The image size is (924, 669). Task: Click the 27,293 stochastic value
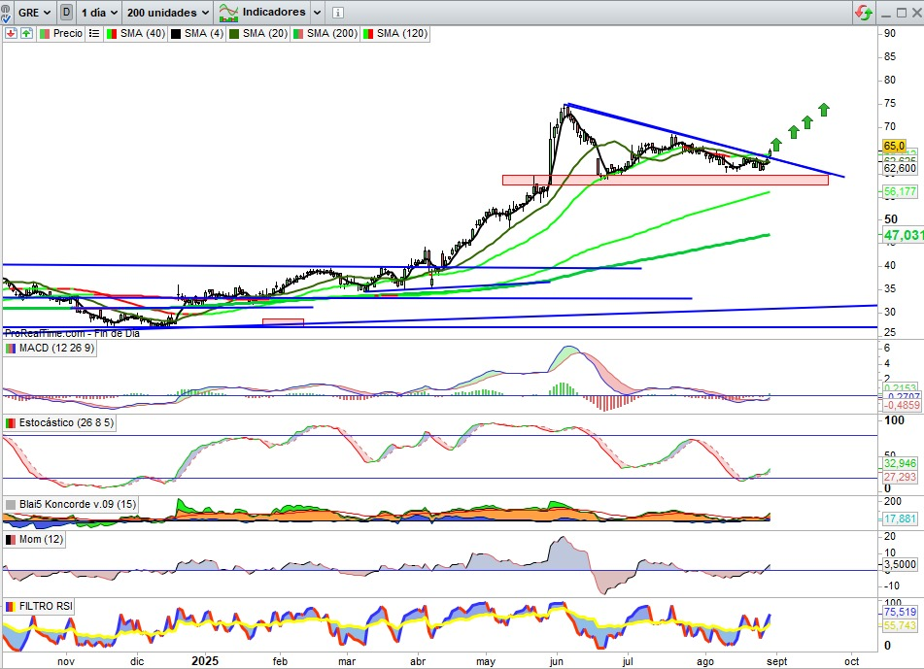(900, 477)
